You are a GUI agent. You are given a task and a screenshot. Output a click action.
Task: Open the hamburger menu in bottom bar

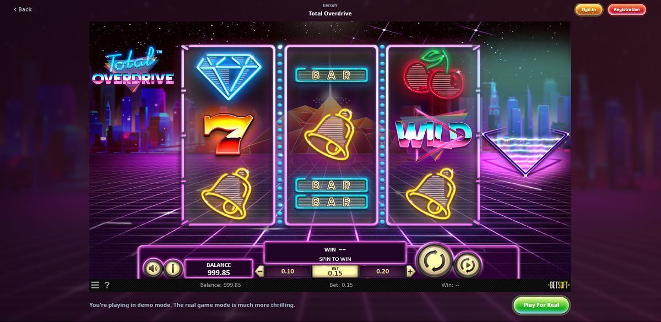click(95, 285)
